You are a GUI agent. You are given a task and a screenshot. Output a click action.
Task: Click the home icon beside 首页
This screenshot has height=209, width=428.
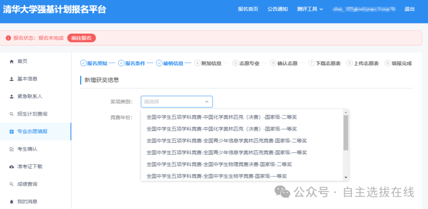11,62
